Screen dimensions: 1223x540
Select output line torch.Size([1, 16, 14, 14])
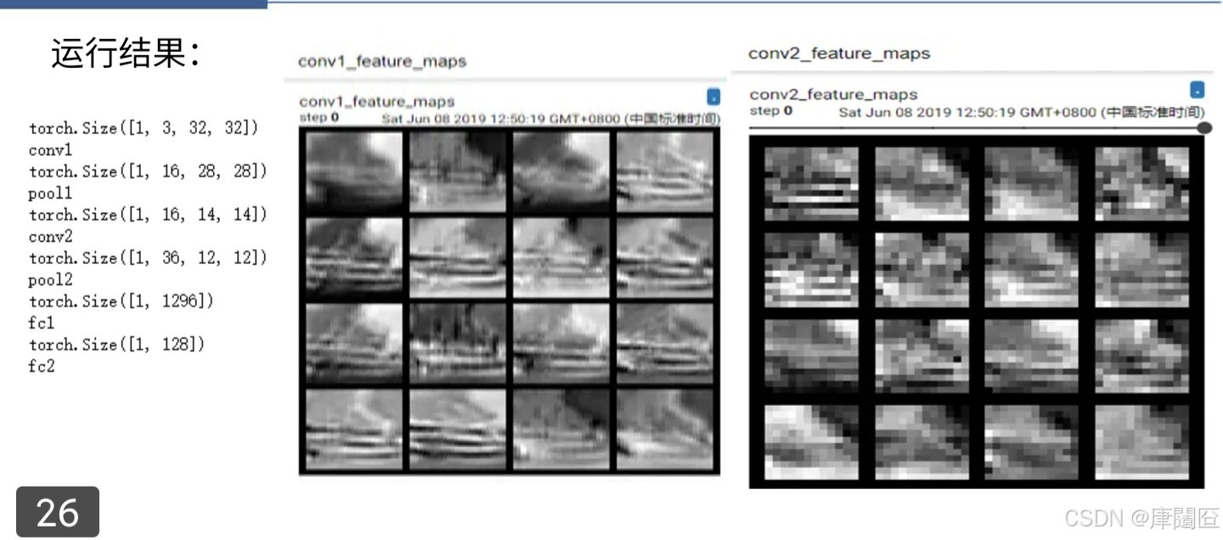pos(148,215)
